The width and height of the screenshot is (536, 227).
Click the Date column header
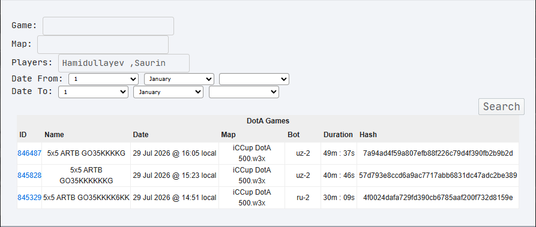(141, 135)
